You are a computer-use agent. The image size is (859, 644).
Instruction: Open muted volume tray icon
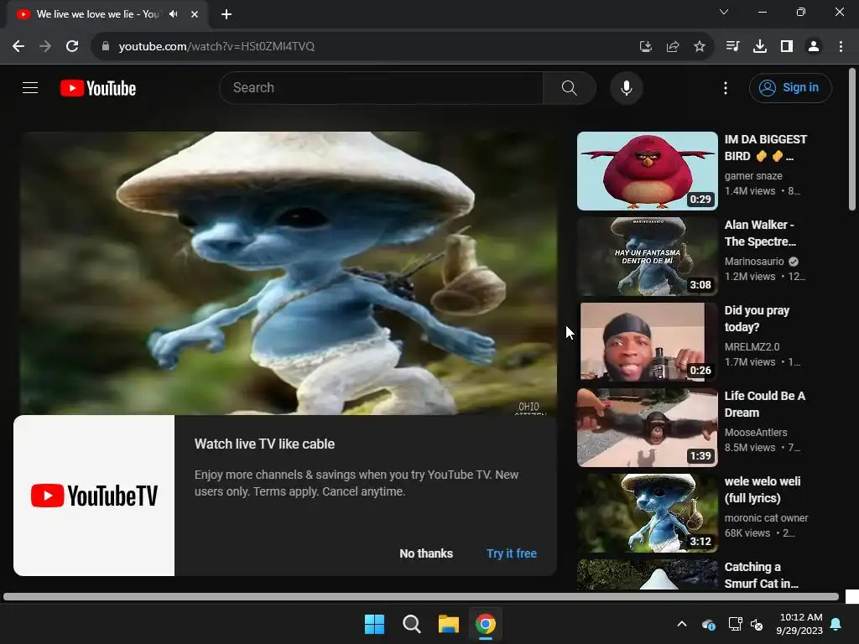(x=757, y=624)
